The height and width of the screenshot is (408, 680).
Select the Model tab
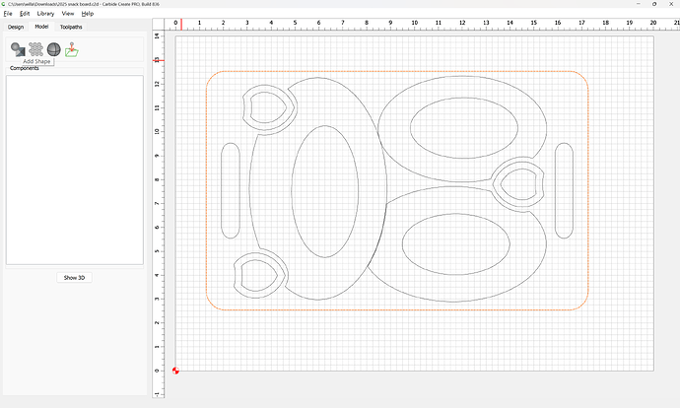click(x=41, y=27)
